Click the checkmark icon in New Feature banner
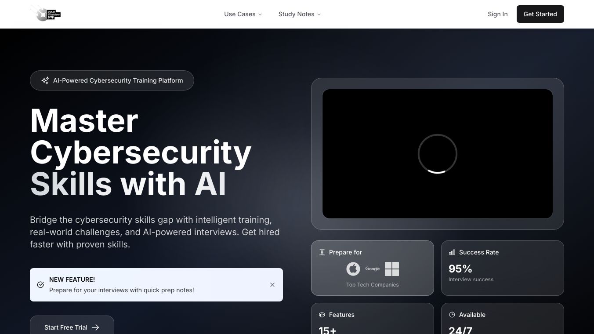 40,285
